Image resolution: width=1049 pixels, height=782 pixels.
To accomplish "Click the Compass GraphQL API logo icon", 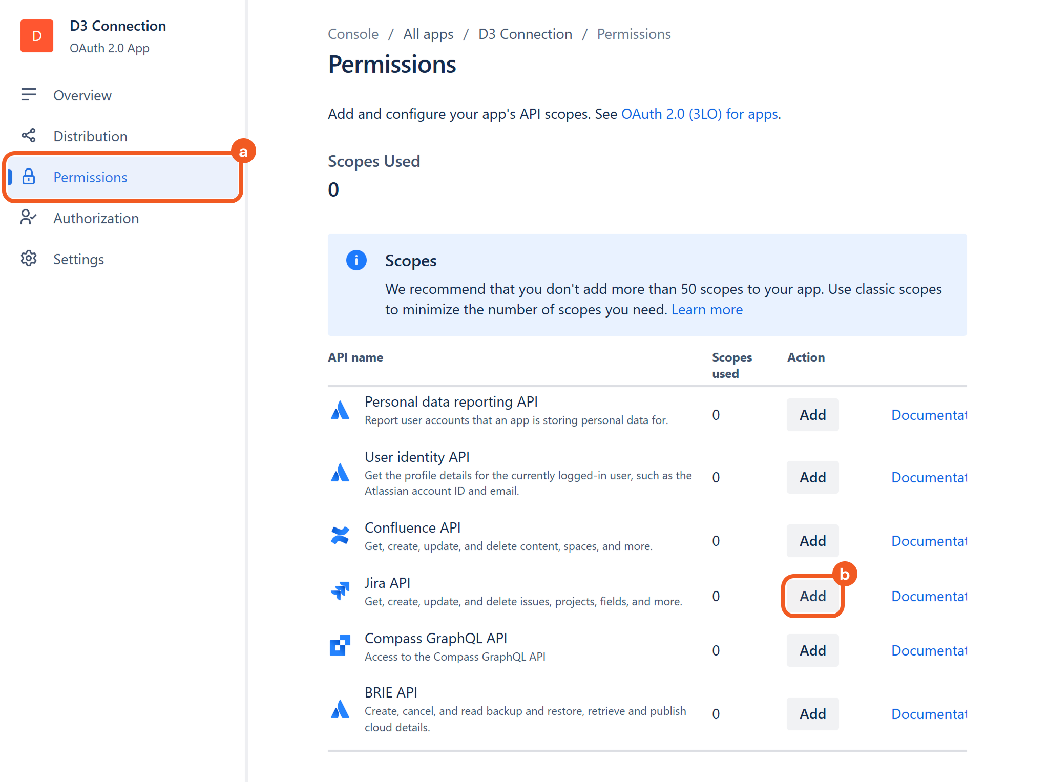I will click(340, 646).
